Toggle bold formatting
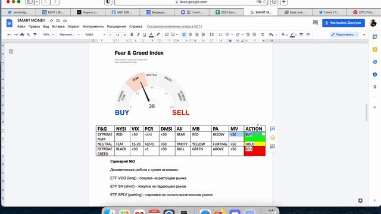The height and width of the screenshot is (214, 381). pyautogui.click(x=132, y=34)
